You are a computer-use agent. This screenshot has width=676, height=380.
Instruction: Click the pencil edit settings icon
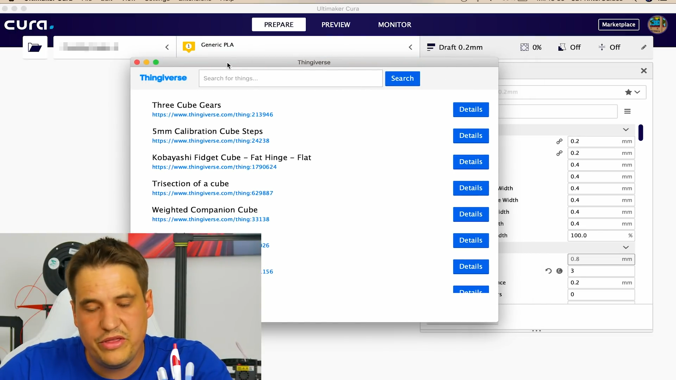click(x=644, y=47)
